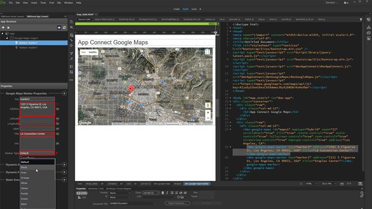Screen dimensions: 372x209
Task: Open the dmxGoogleMaps.js related file
Action: (x=170, y=19)
